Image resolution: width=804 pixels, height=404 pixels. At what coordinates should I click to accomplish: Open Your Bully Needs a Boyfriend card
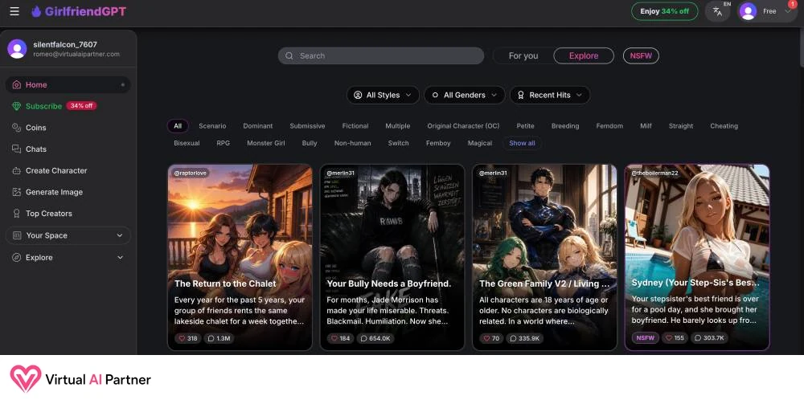pos(392,258)
